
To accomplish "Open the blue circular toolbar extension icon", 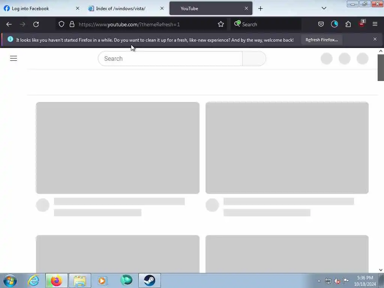I will pyautogui.click(x=334, y=24).
